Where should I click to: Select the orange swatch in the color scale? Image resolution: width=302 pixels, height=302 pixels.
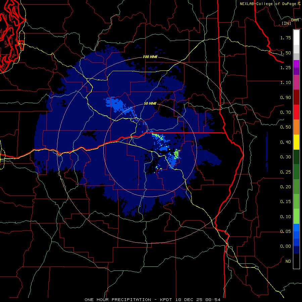(296, 127)
